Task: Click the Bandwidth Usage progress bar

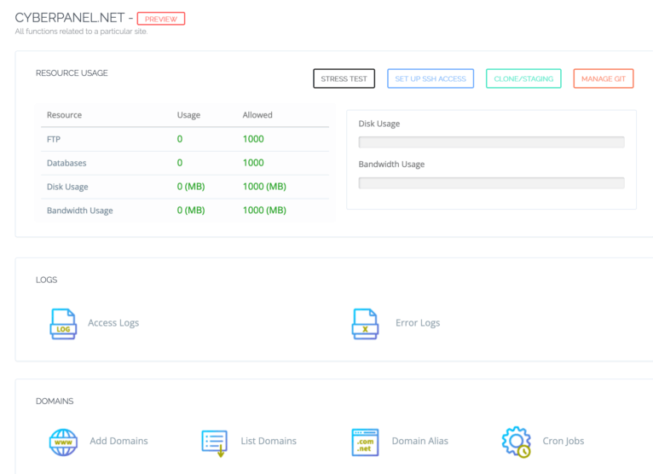Action: click(x=491, y=182)
